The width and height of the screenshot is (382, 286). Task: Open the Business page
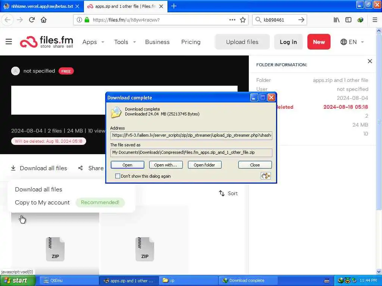pos(157,42)
